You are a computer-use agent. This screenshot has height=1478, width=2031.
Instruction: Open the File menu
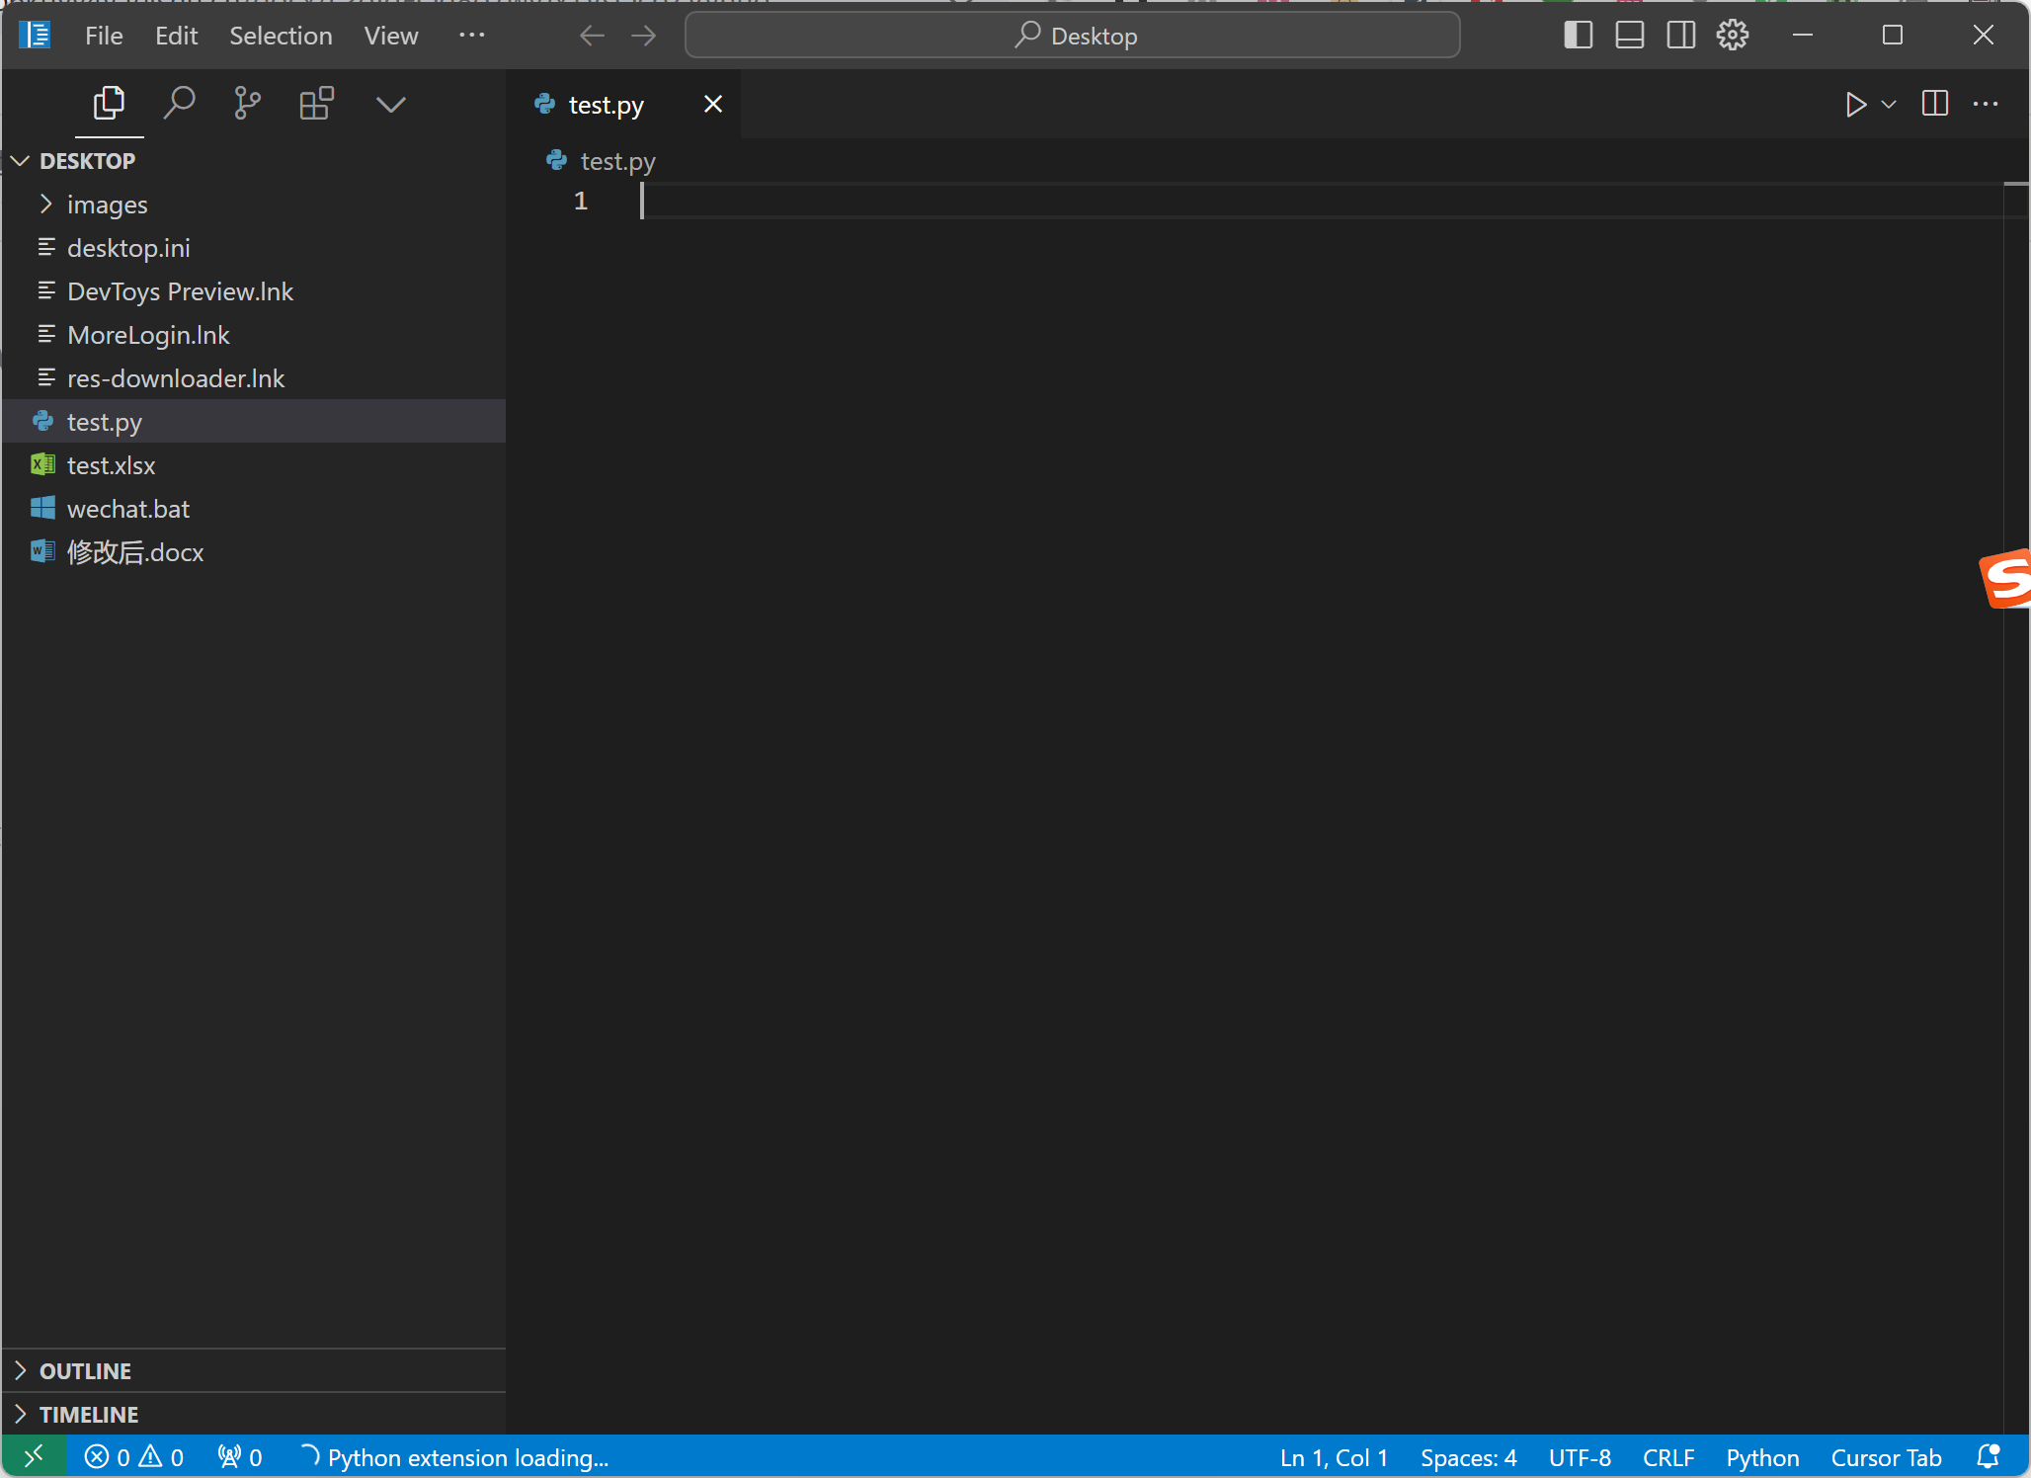click(101, 35)
